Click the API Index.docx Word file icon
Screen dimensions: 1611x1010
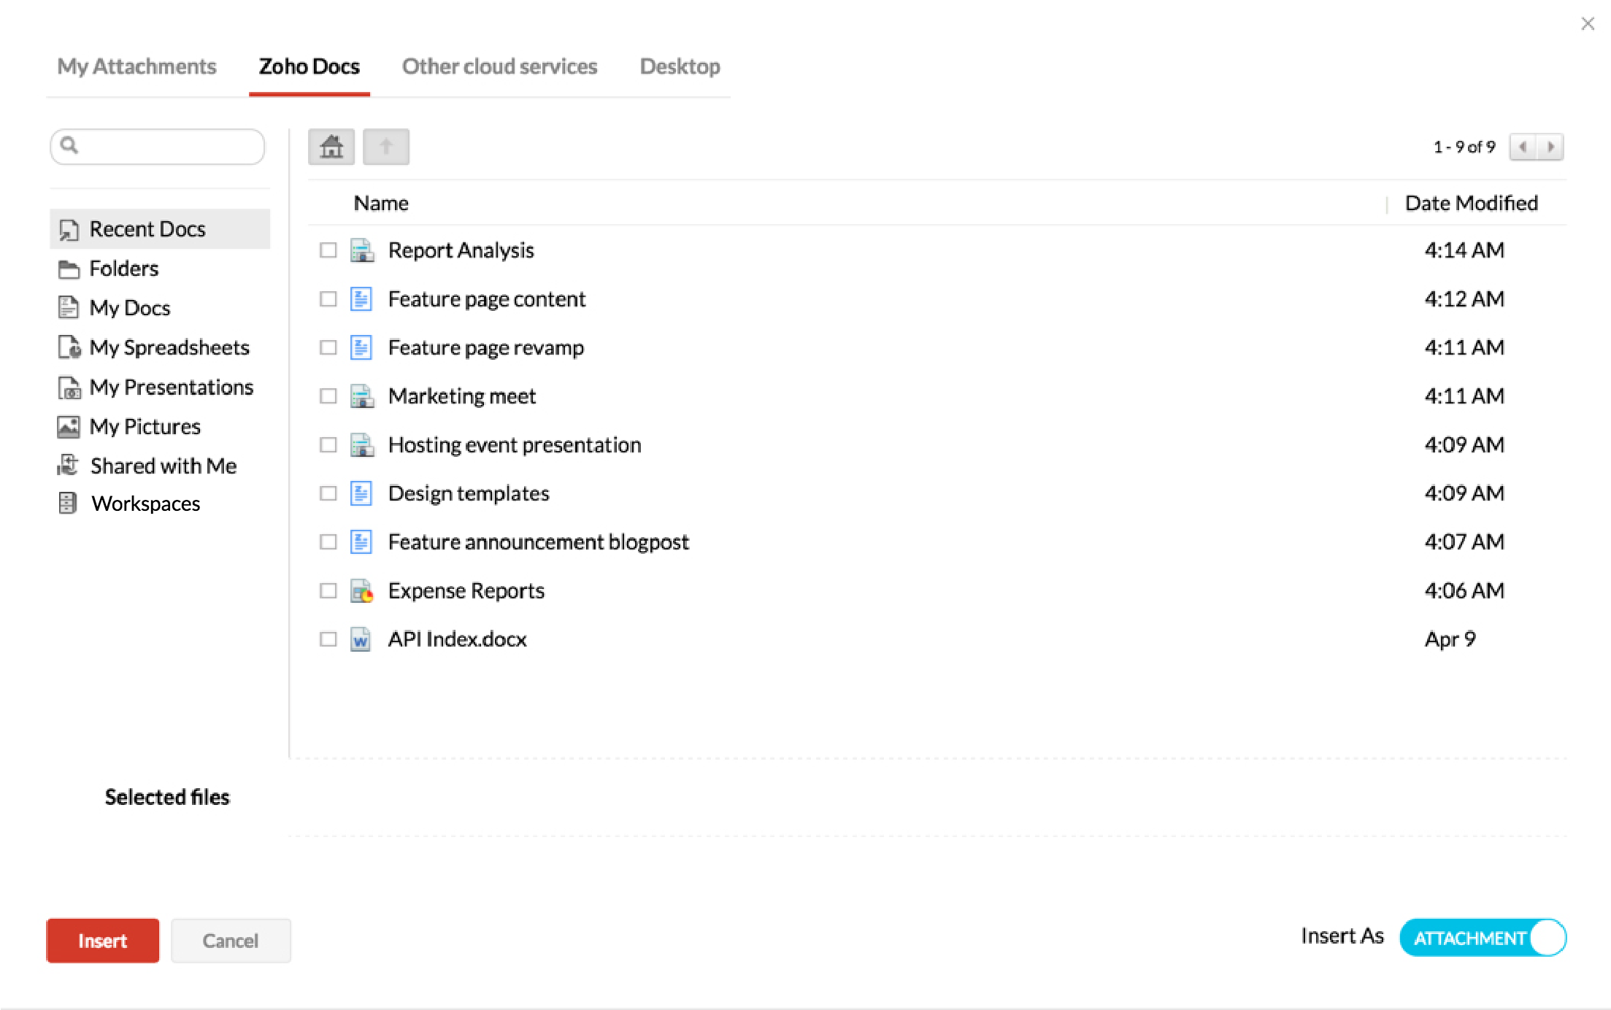[361, 639]
